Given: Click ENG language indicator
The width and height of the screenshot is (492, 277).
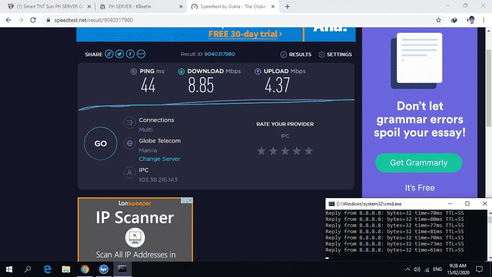Looking at the screenshot, I should (x=438, y=269).
